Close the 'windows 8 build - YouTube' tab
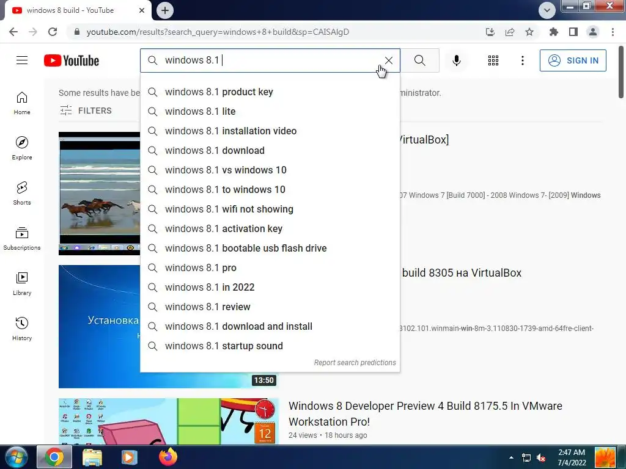The image size is (626, 469). pos(142,10)
